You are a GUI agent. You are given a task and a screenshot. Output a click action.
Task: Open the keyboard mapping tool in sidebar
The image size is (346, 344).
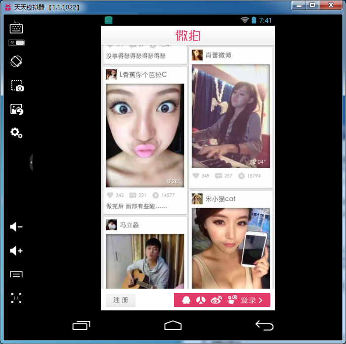(16, 27)
